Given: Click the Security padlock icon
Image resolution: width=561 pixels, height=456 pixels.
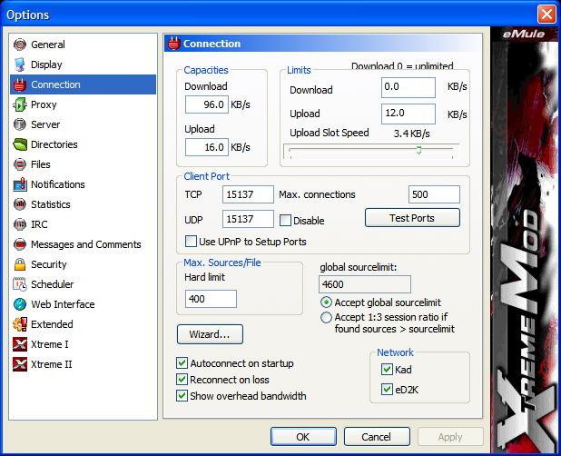Looking at the screenshot, I should tap(20, 264).
